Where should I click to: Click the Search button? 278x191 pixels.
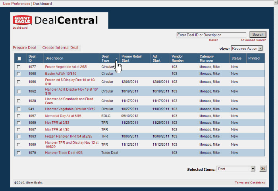pyautogui.click(x=258, y=35)
